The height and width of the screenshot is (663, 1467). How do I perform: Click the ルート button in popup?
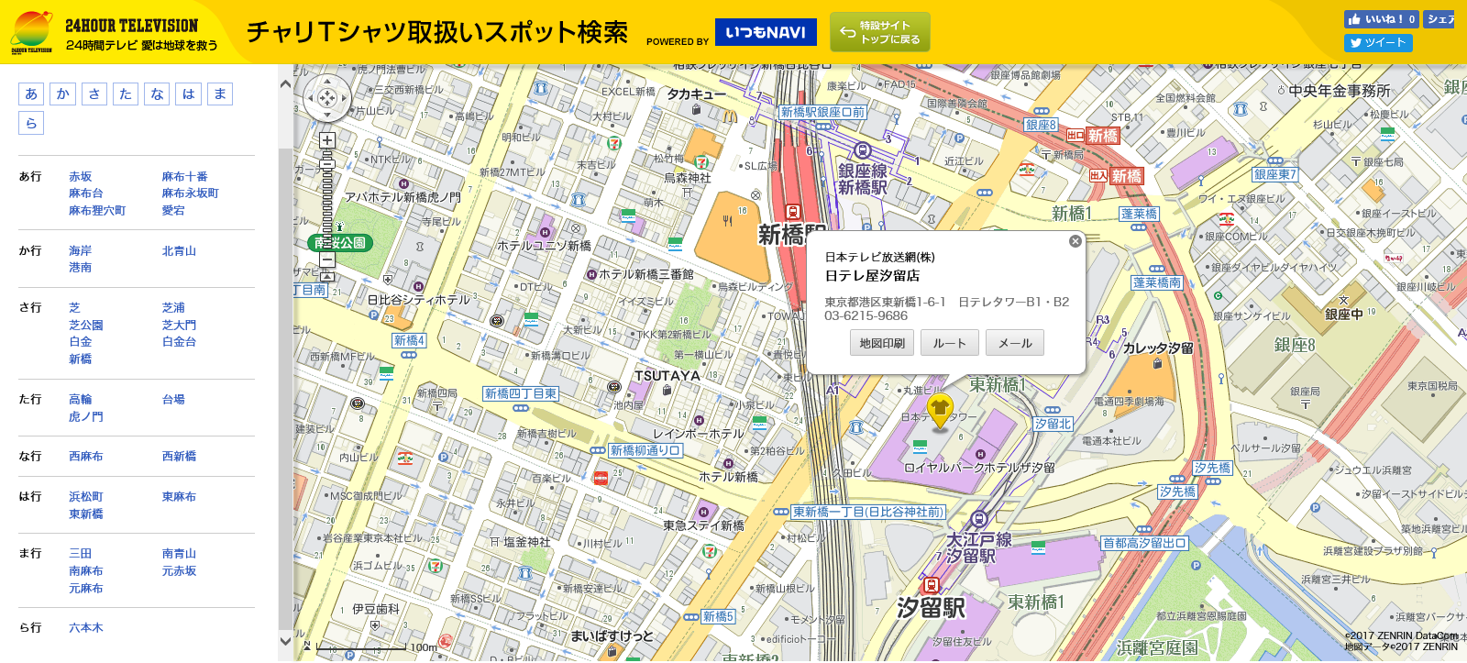click(x=950, y=343)
